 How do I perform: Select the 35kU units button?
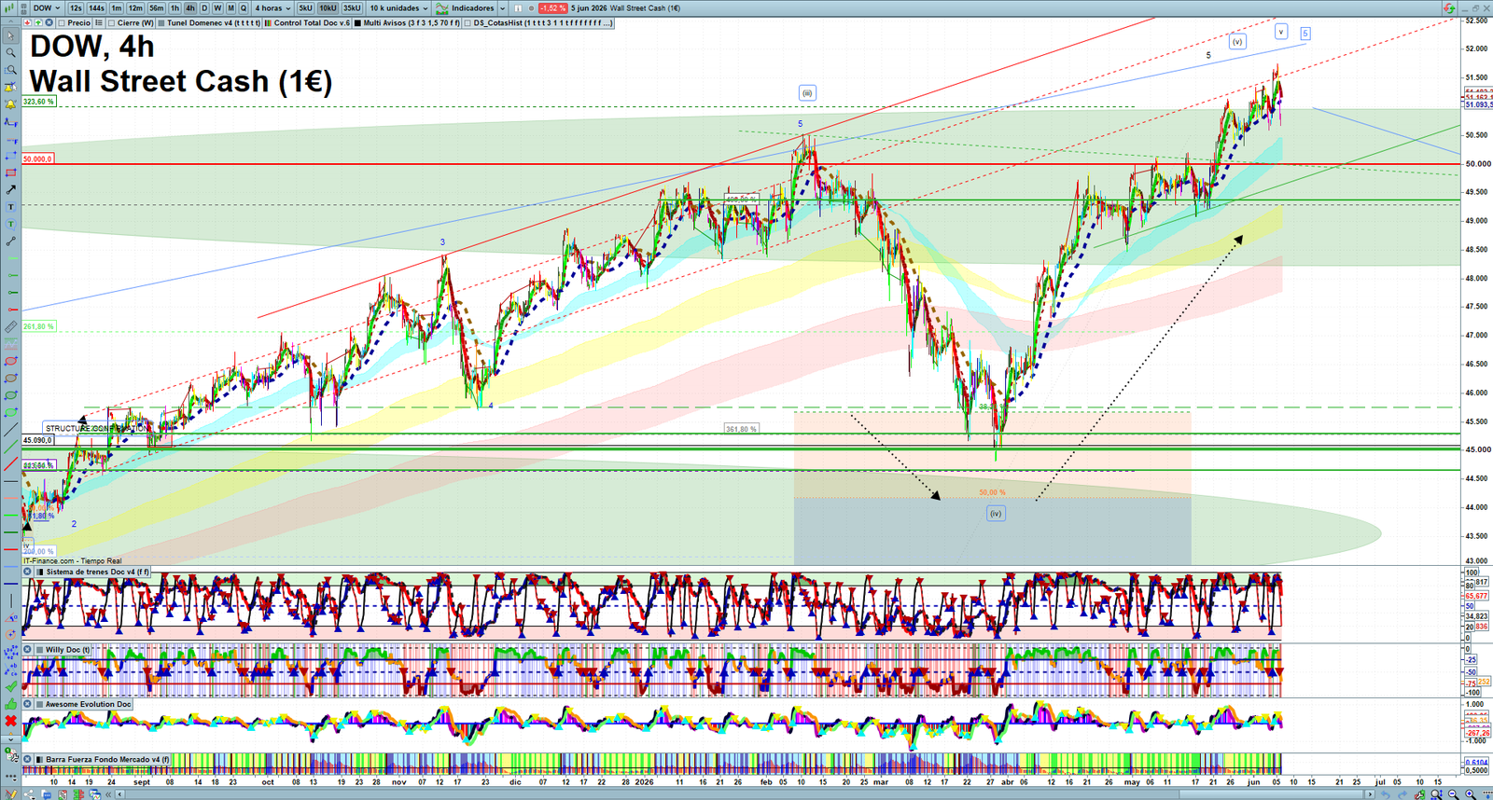(x=352, y=7)
